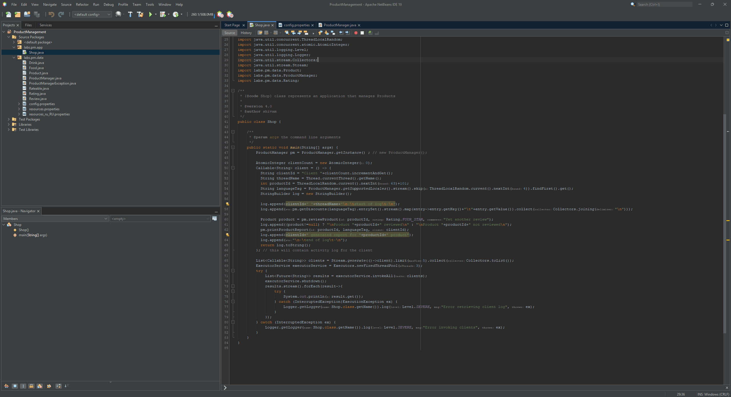Click the Shift Line Right icon
The height and width of the screenshot is (397, 731).
point(348,33)
